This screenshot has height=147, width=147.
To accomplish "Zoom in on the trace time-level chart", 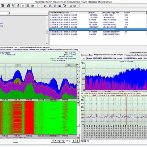I will [x=82, y=141].
